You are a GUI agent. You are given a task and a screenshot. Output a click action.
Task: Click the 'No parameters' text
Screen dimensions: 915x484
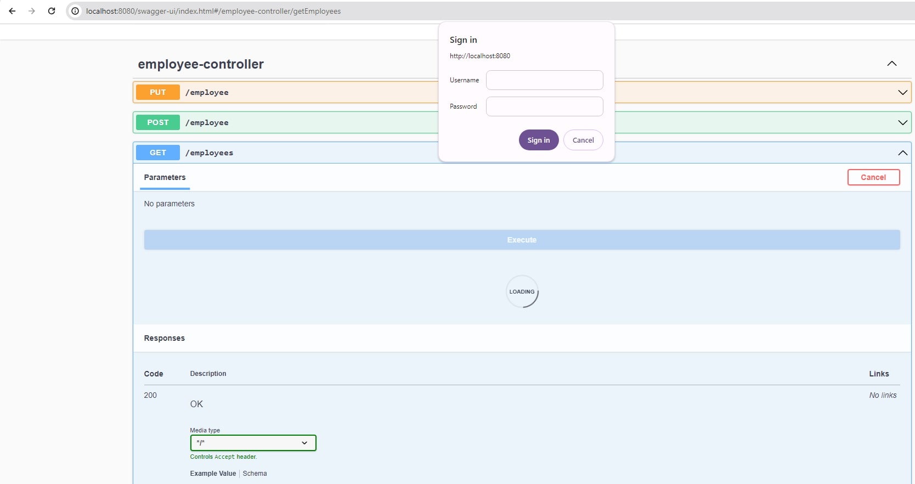click(169, 204)
